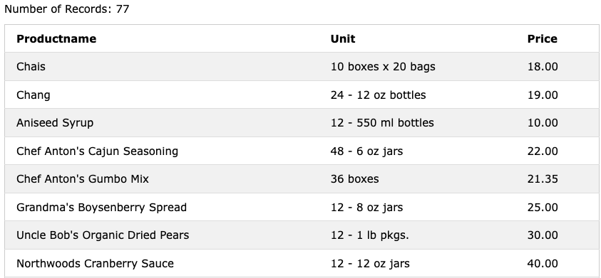Click the 21.35 price value
601x278 pixels.
tap(543, 179)
